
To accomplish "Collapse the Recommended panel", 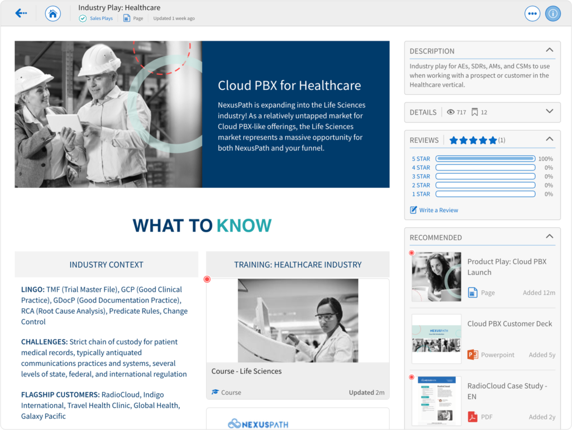I will tap(550, 237).
